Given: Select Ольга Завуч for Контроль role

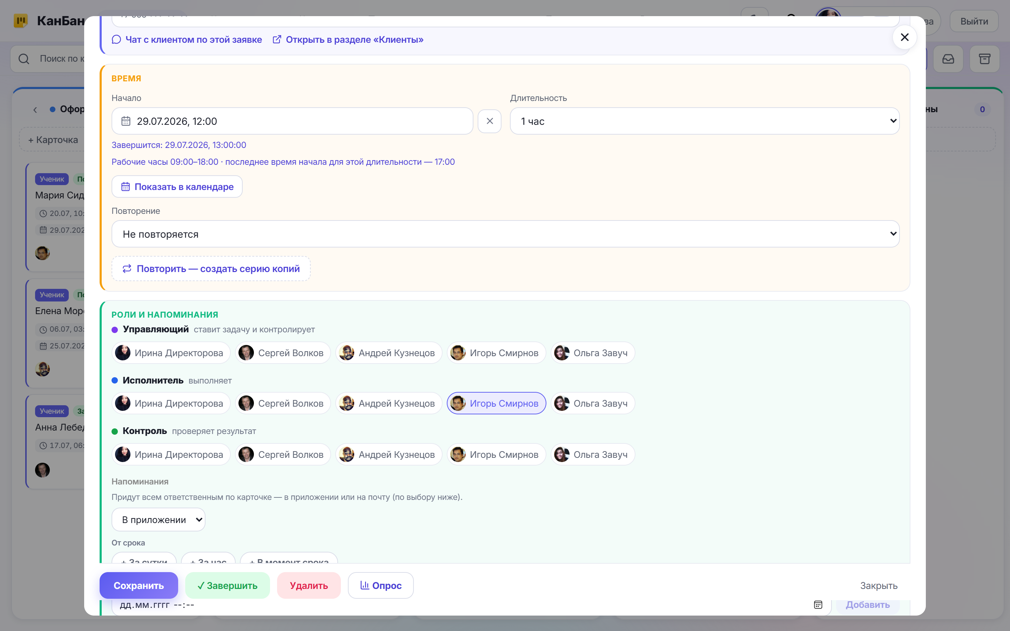Looking at the screenshot, I should point(593,454).
